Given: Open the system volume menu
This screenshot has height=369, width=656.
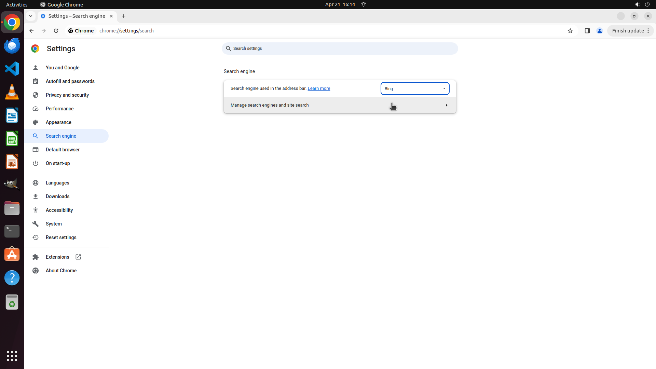Looking at the screenshot, I should point(637,4).
